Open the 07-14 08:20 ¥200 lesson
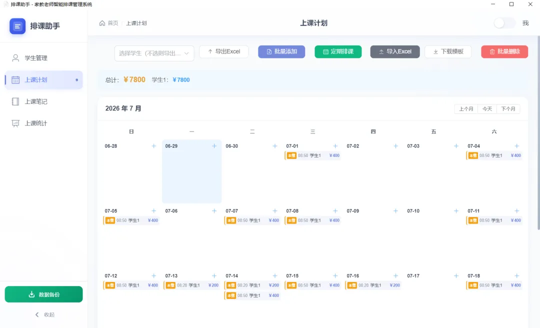540x328 pixels. (x=252, y=285)
